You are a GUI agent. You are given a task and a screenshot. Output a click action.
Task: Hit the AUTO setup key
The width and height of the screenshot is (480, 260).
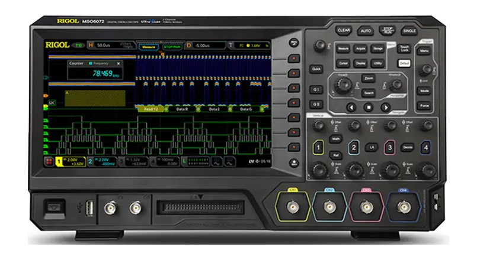[366, 31]
